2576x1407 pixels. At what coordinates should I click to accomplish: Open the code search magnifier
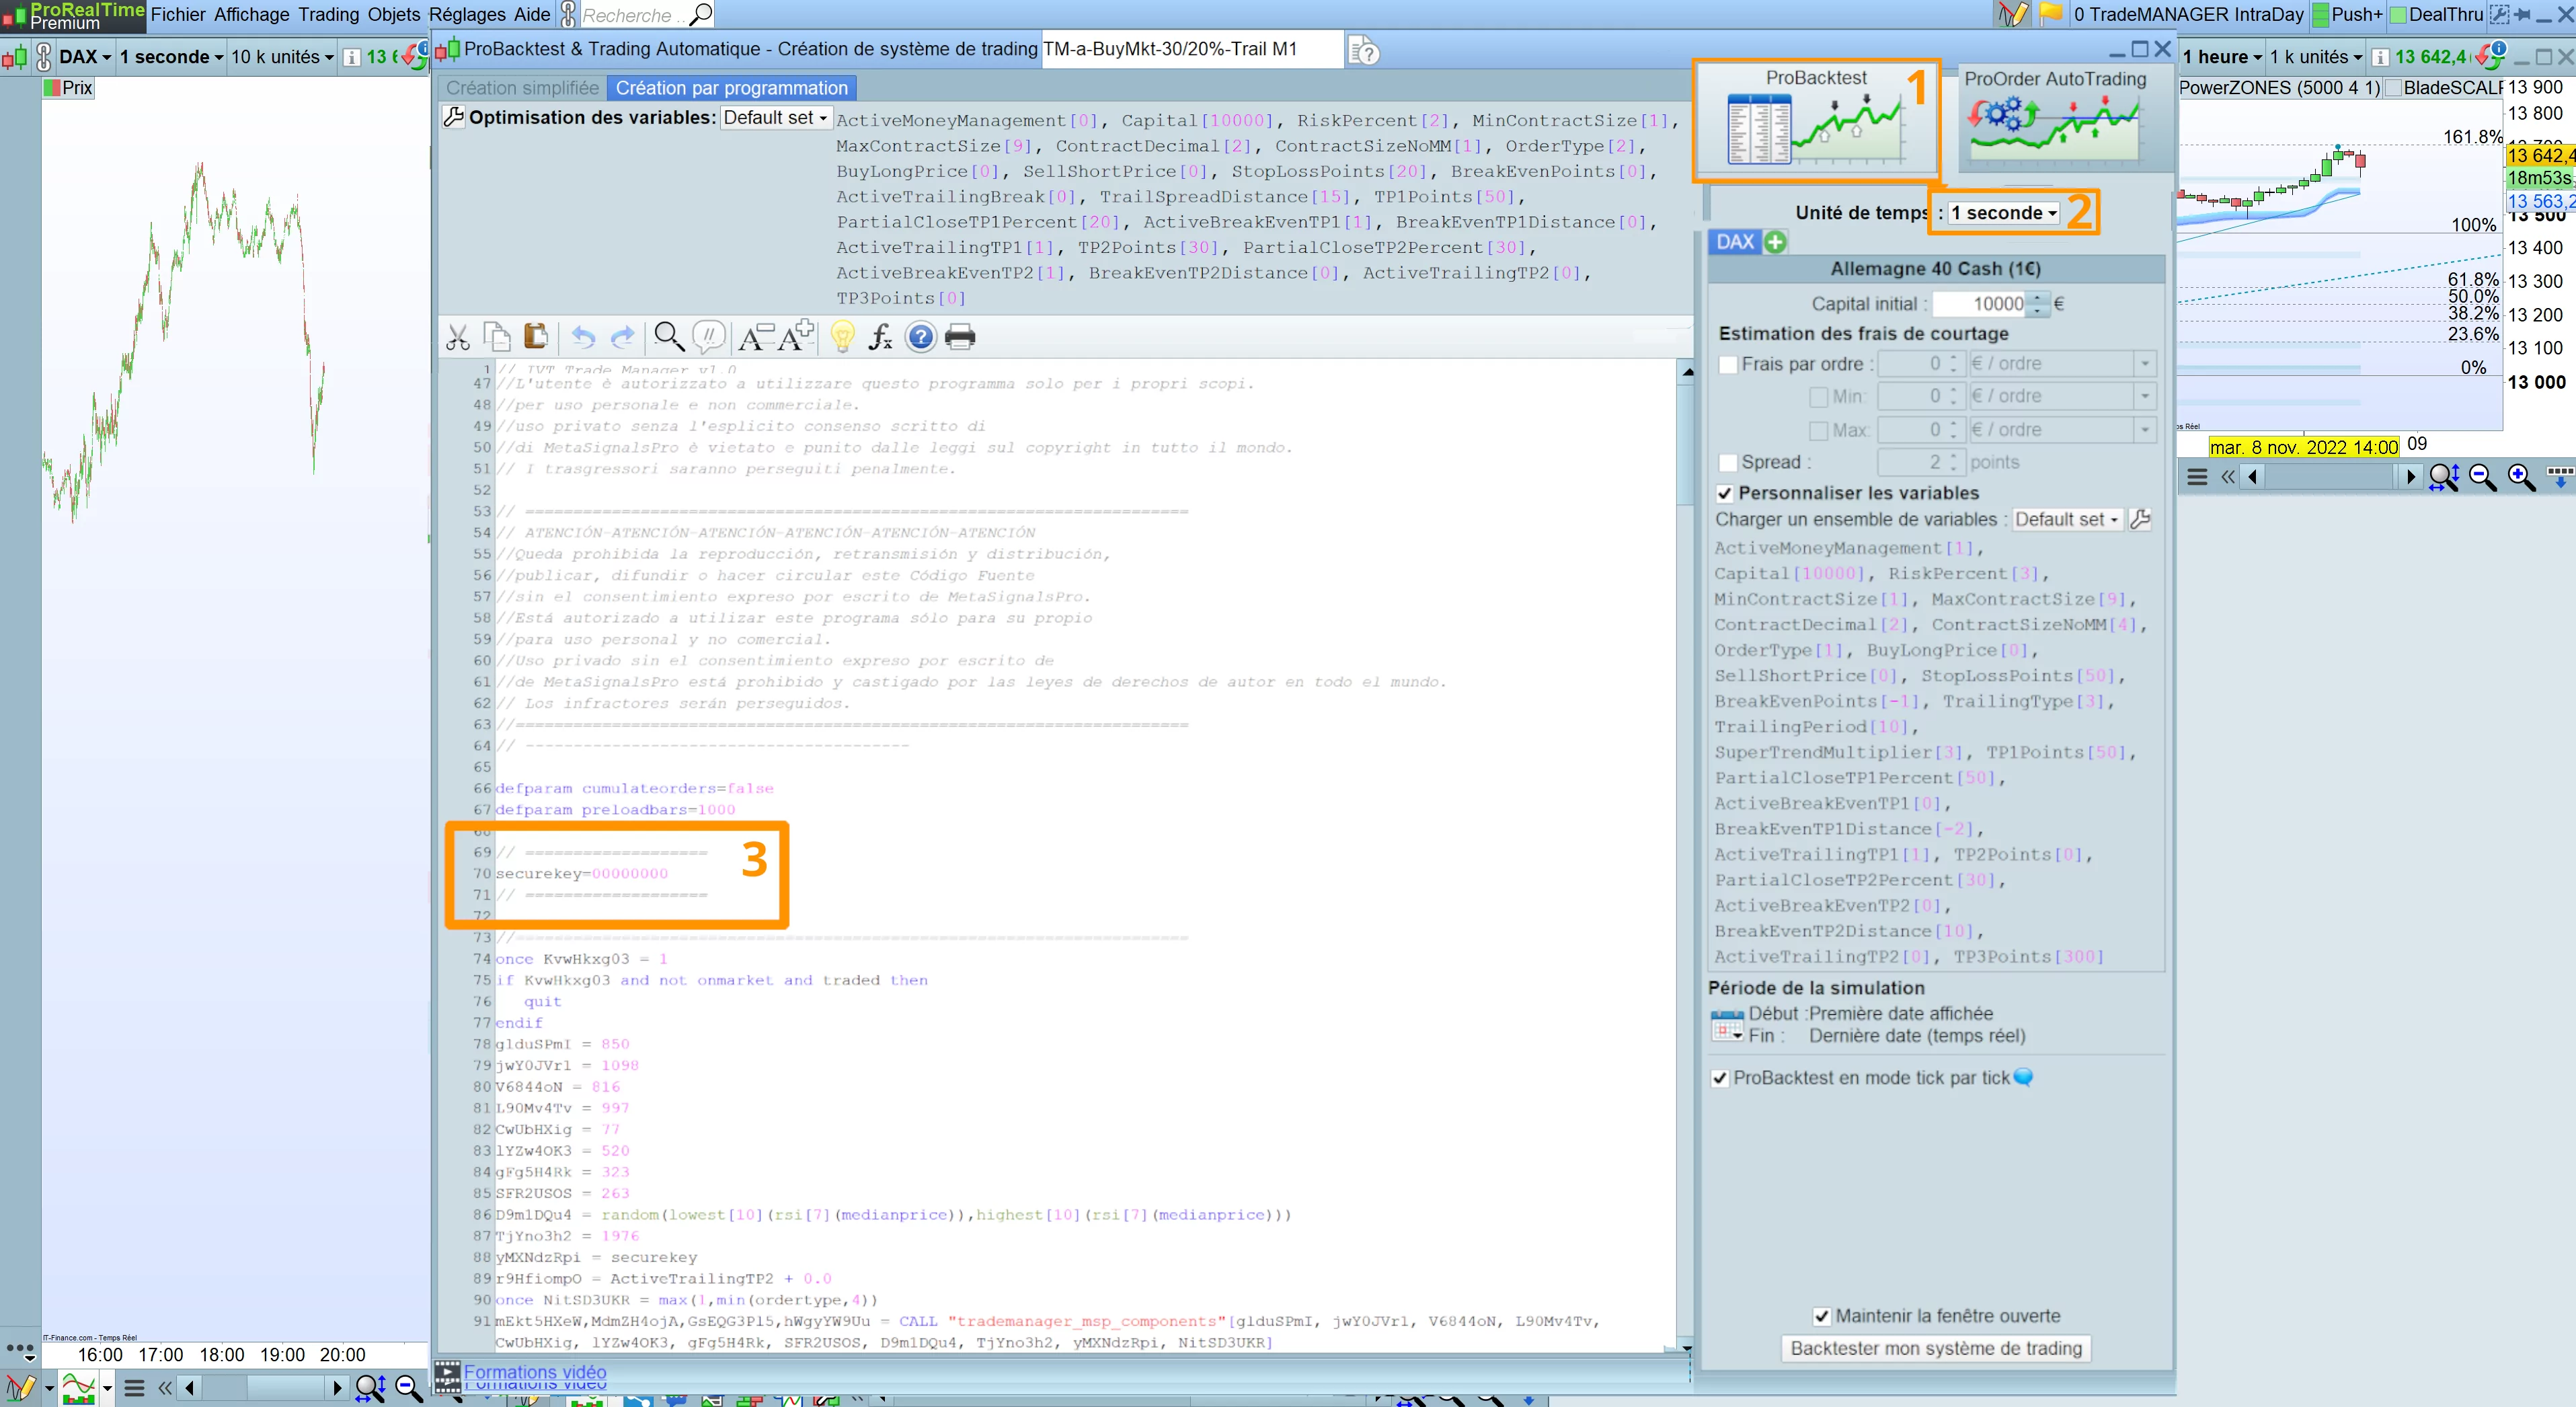point(669,337)
